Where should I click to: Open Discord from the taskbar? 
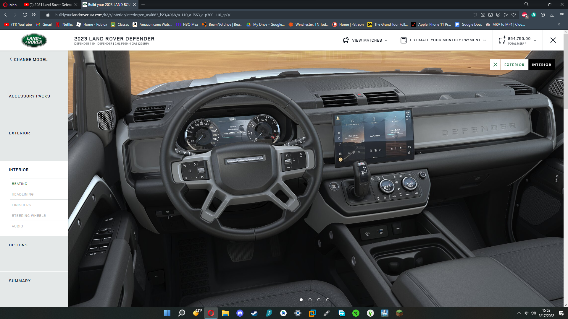coord(240,313)
